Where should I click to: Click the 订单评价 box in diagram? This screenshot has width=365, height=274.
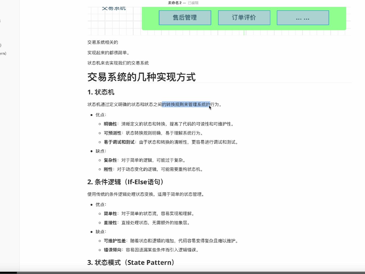coord(244,18)
